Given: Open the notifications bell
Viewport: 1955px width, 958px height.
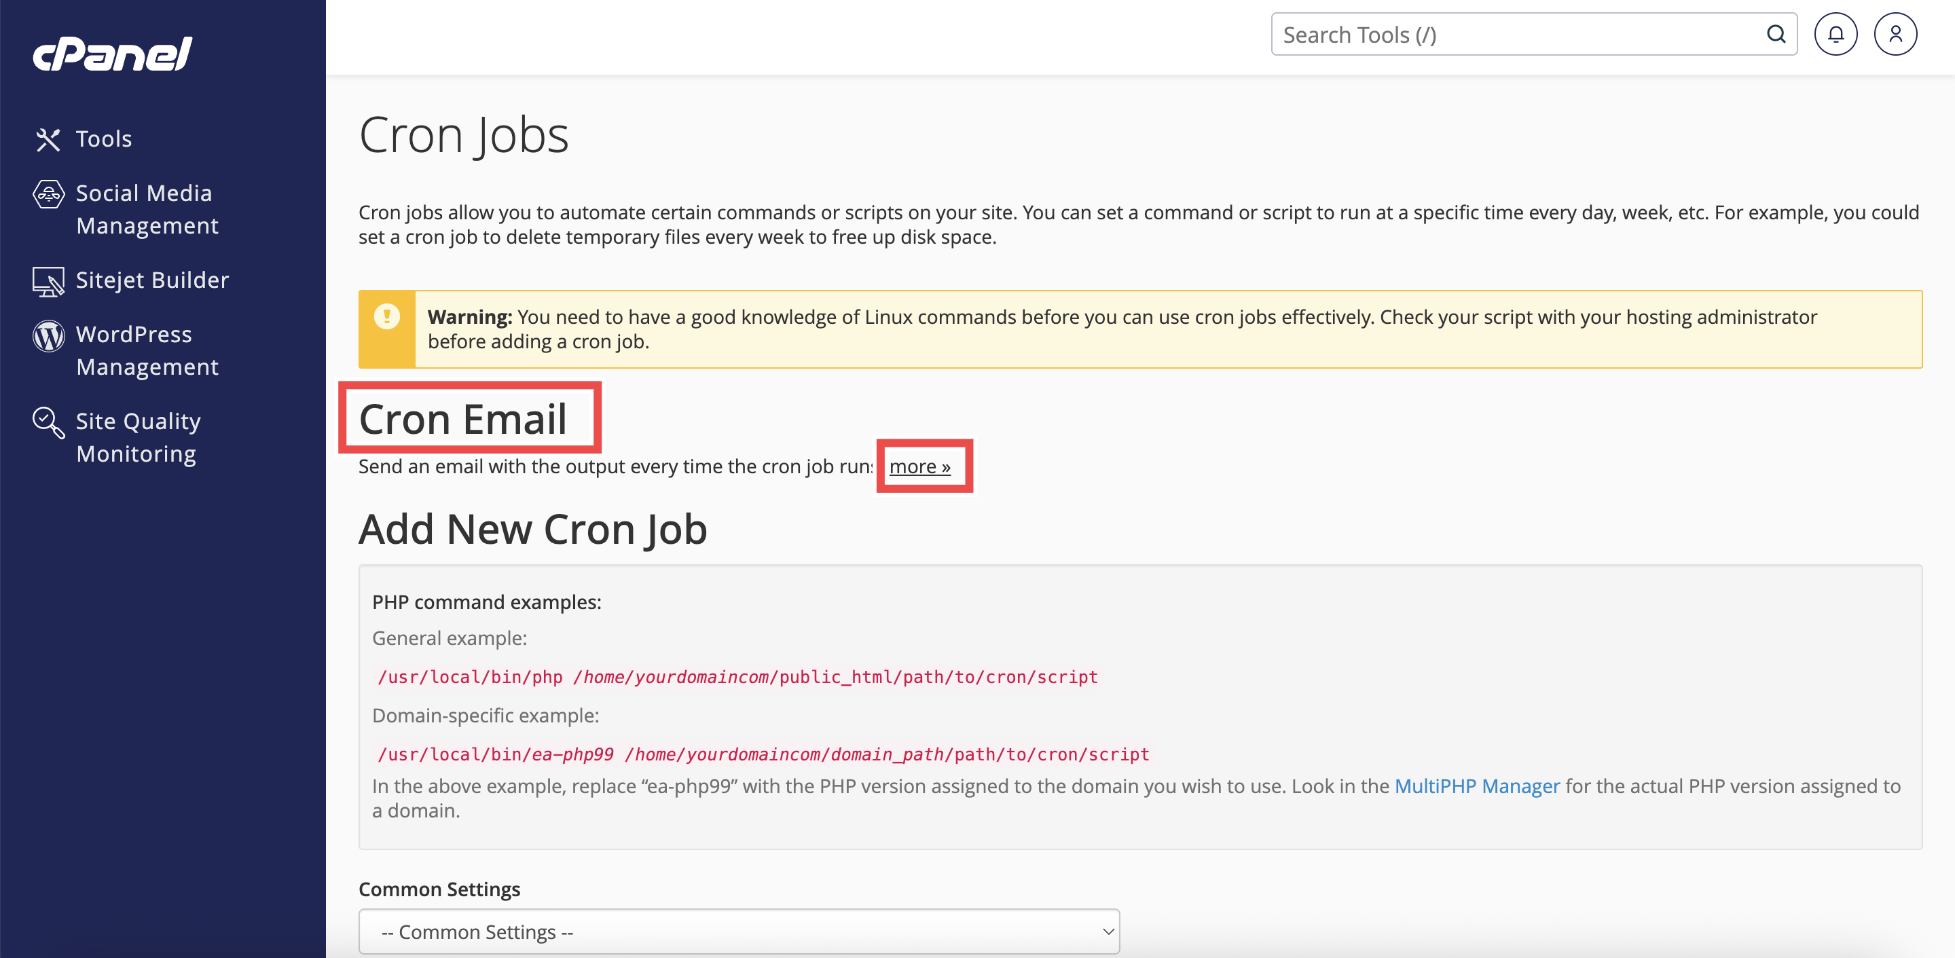Looking at the screenshot, I should point(1835,34).
